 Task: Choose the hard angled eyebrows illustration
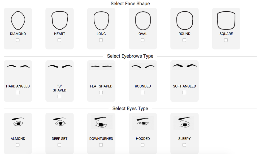(18, 66)
